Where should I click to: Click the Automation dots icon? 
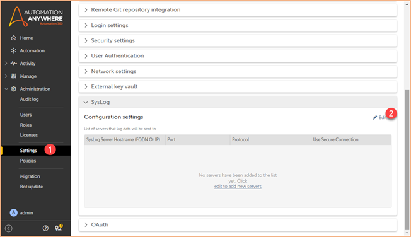point(14,50)
